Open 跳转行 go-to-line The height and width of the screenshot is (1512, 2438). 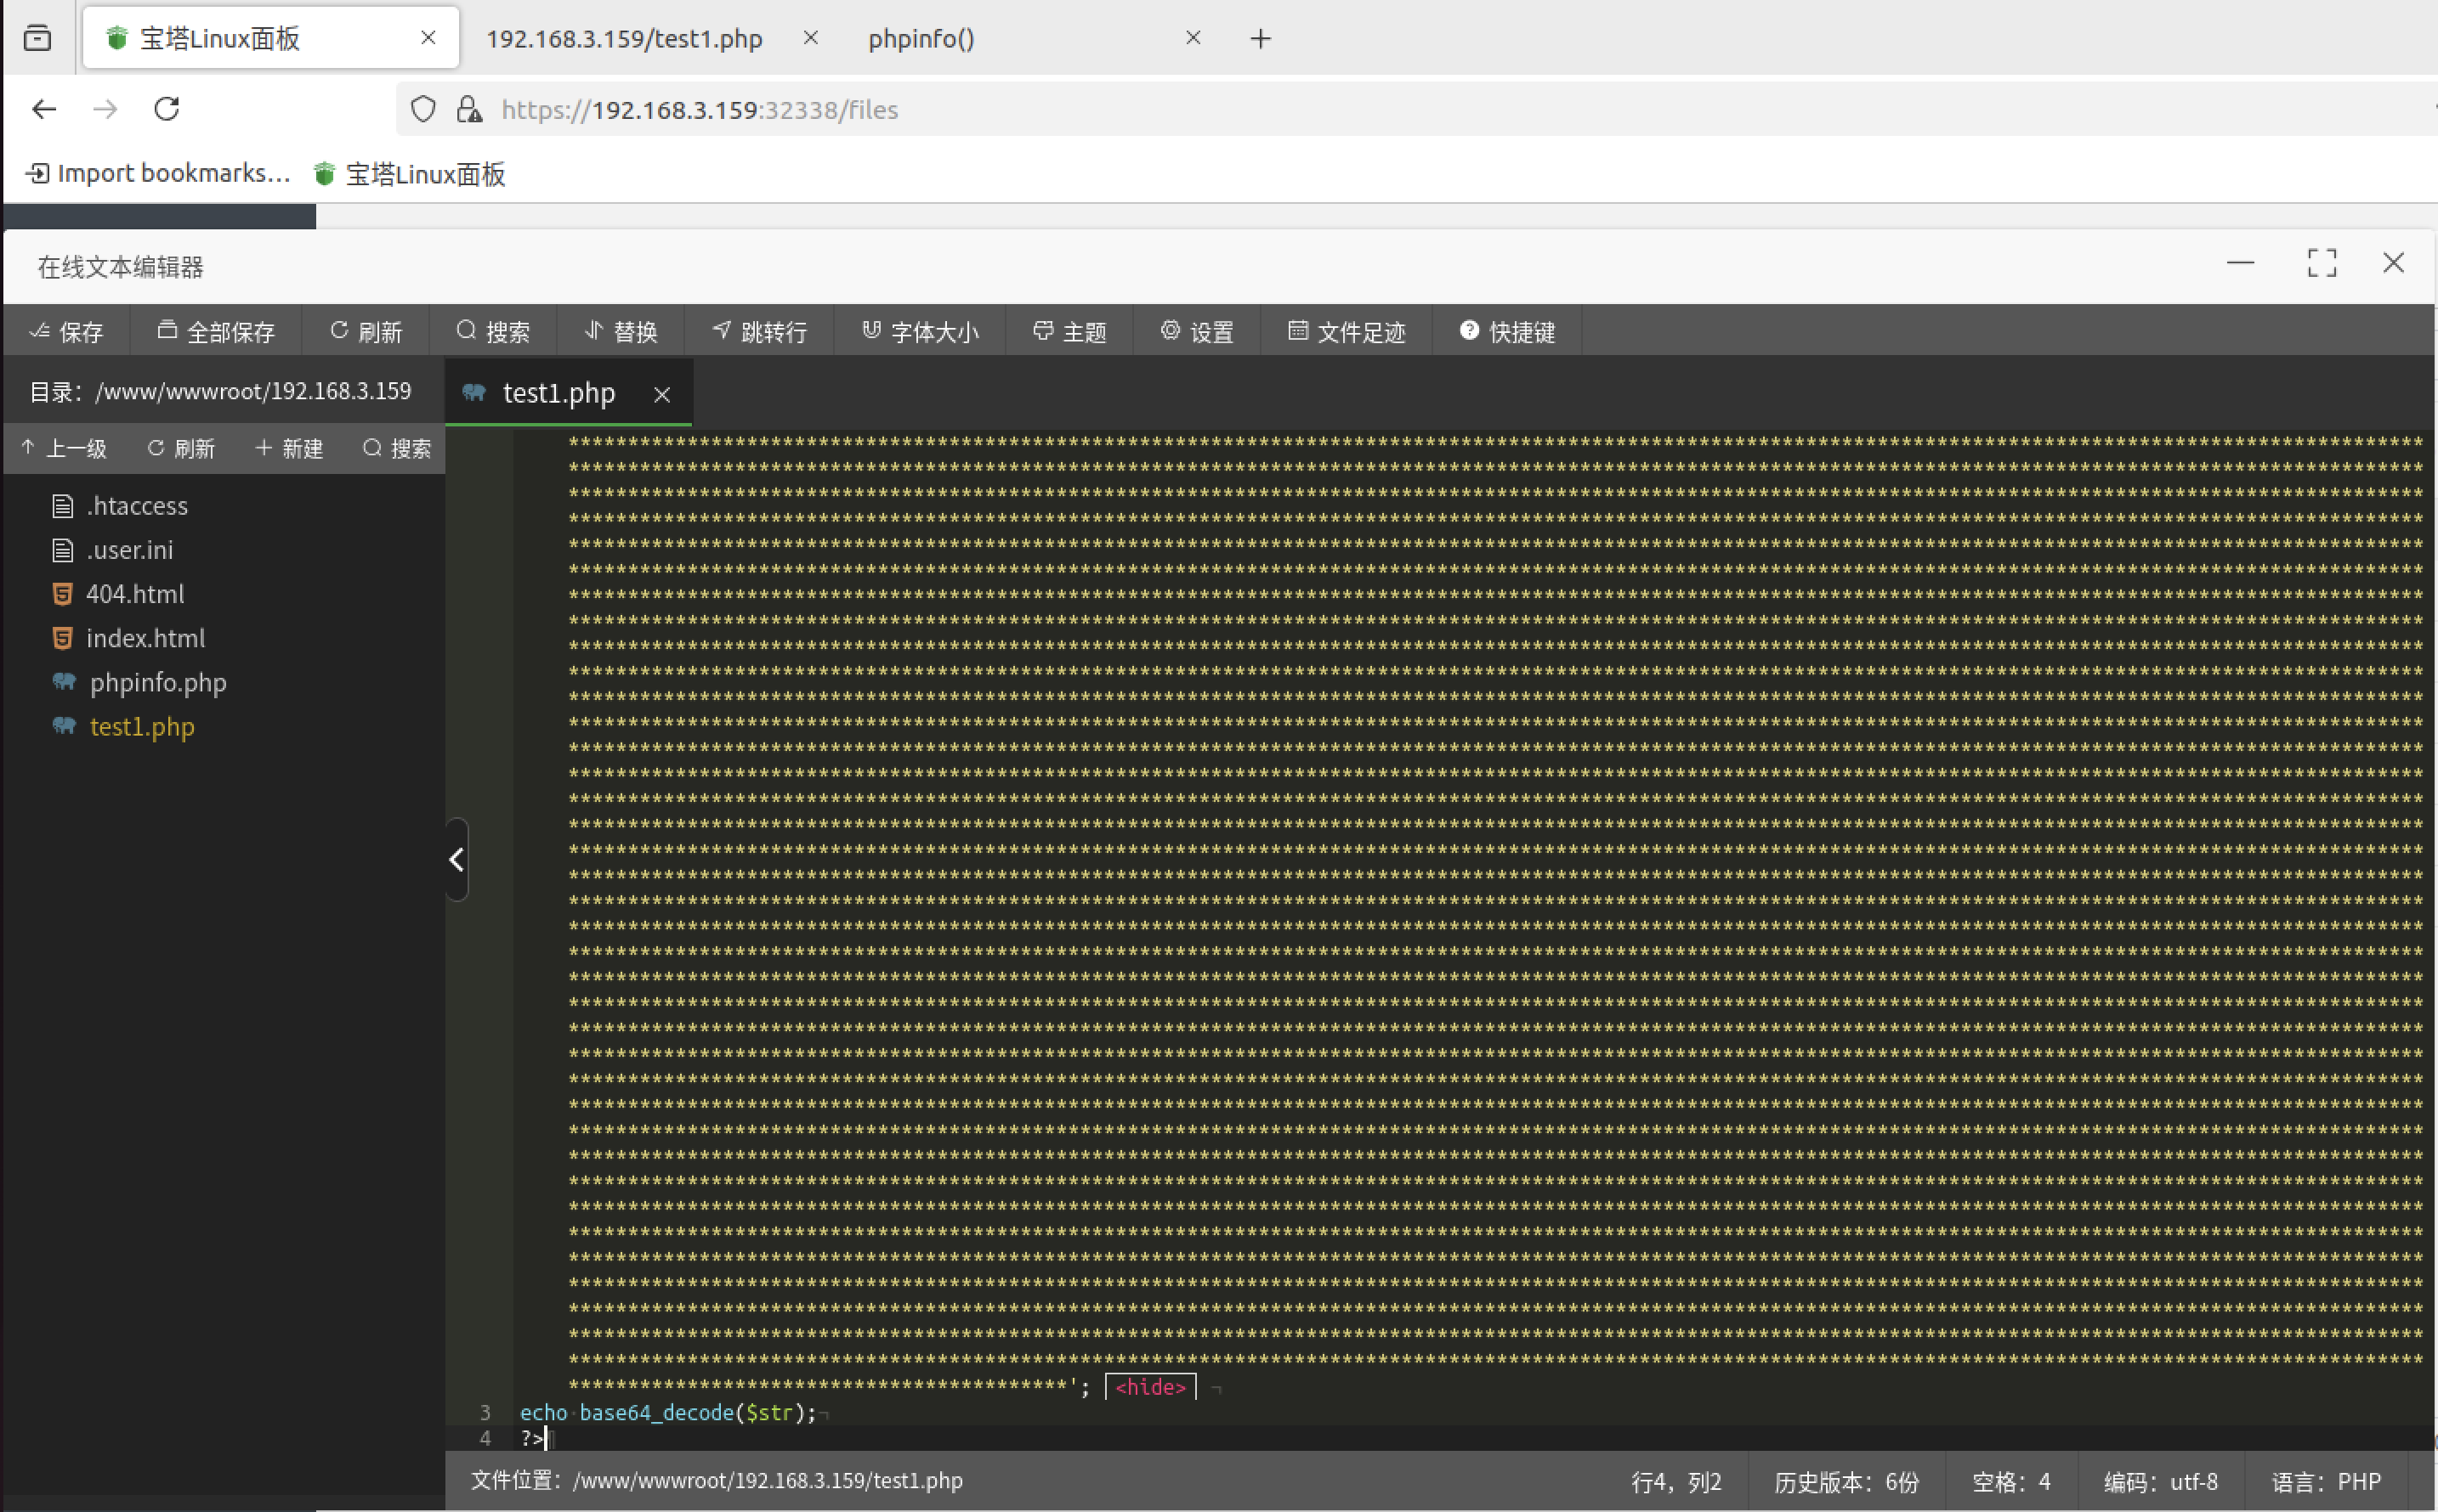tap(760, 331)
